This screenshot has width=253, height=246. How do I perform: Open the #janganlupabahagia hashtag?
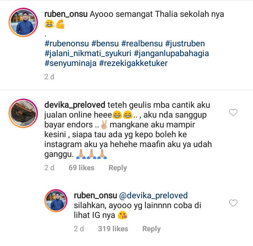click(171, 54)
